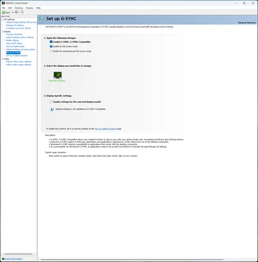Click the Forward navigation icon in toolbar
The height and width of the screenshot is (262, 258).
(x=16, y=12)
